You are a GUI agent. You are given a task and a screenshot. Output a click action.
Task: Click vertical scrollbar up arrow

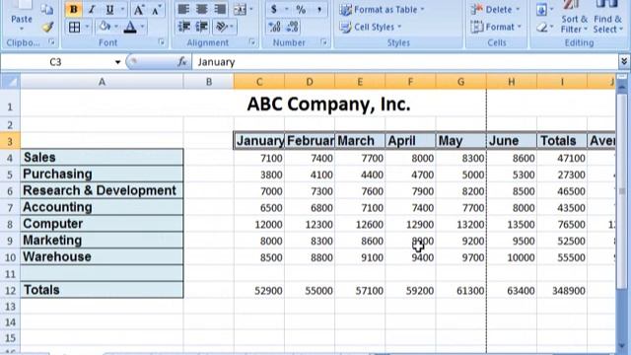[x=622, y=87]
